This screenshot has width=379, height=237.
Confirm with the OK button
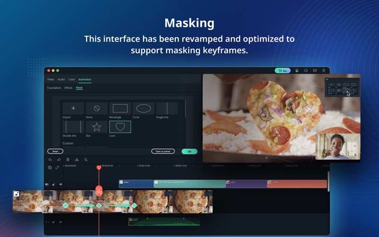[189, 152]
